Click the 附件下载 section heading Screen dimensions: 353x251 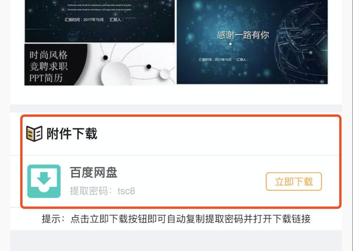tap(72, 133)
